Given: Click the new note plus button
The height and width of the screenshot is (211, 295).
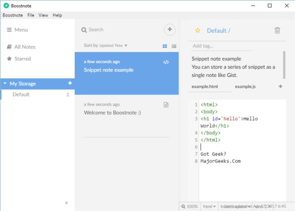Looking at the screenshot, I should pos(170,29).
